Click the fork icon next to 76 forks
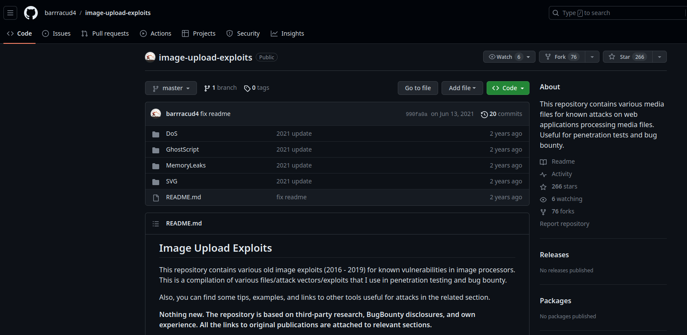687x335 pixels. tap(543, 212)
